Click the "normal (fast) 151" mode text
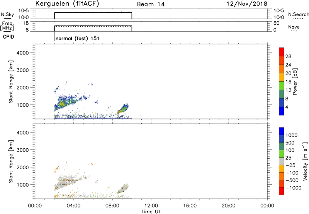Viewport: 309px width, 214px height. [x=77, y=38]
